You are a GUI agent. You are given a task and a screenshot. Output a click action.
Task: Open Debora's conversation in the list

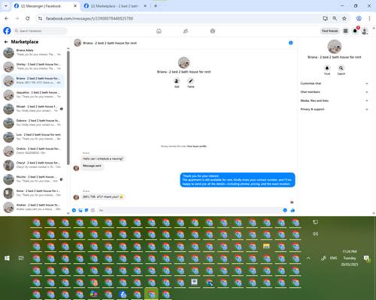point(33,123)
